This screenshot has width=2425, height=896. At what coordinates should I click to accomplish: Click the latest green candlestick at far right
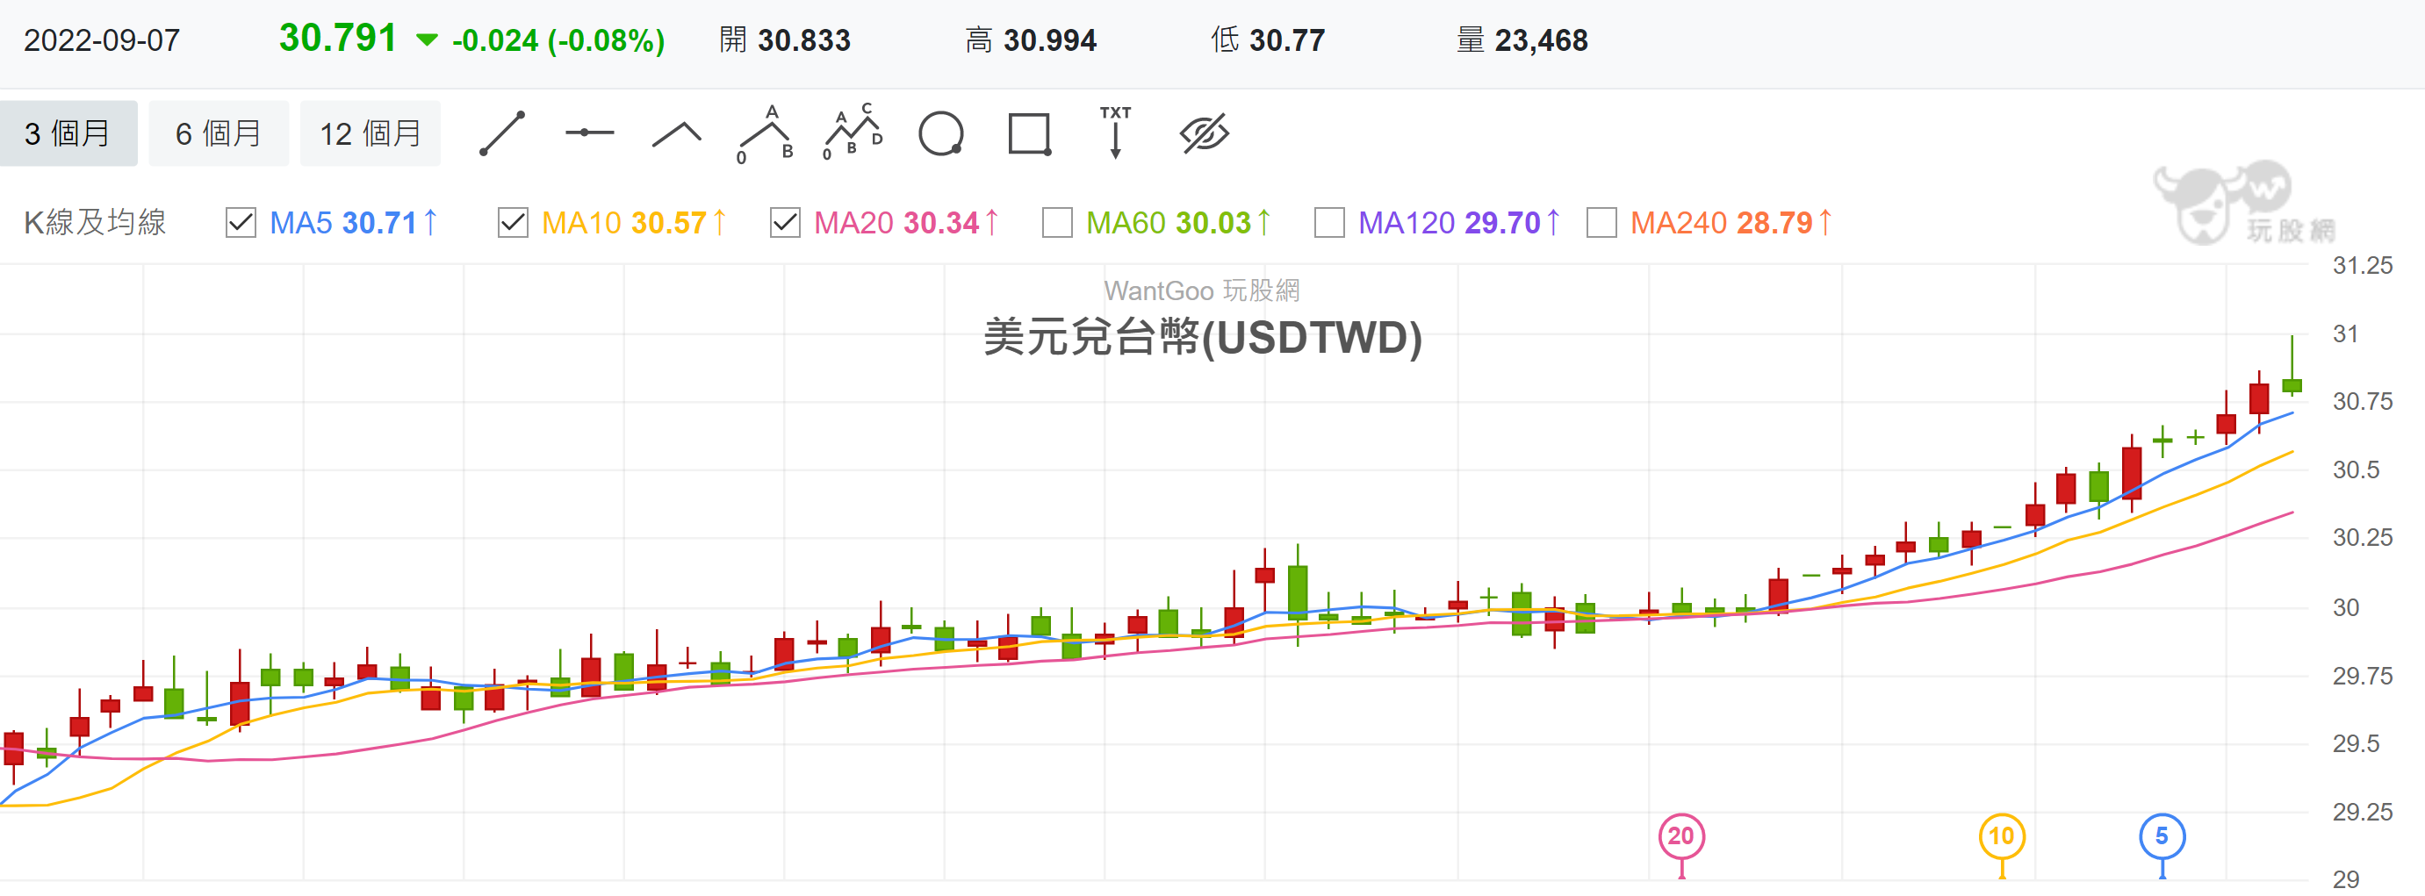(2292, 384)
